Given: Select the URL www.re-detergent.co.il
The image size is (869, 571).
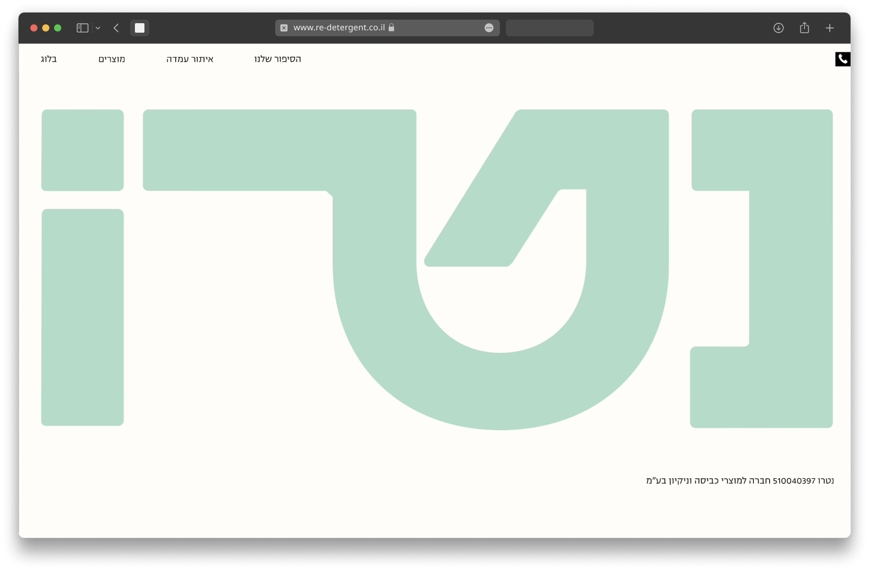Looking at the screenshot, I should click(x=339, y=27).
